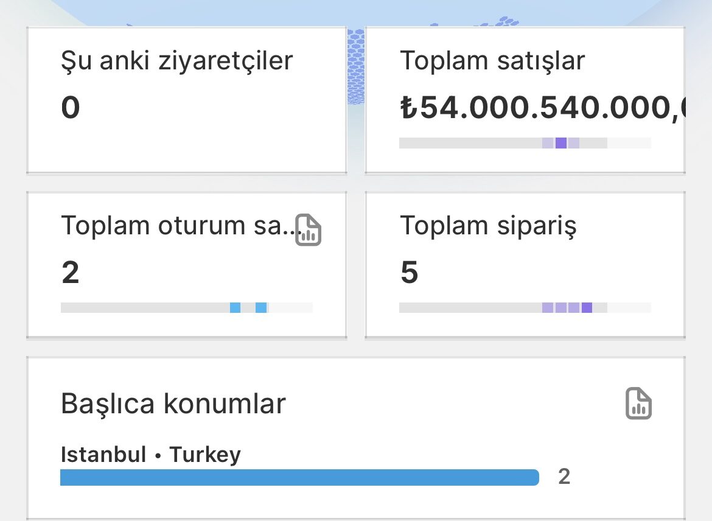Screen dimensions: 712x521
Task: Click the ₺54.000.540.000 sales amount
Action: click(x=542, y=108)
